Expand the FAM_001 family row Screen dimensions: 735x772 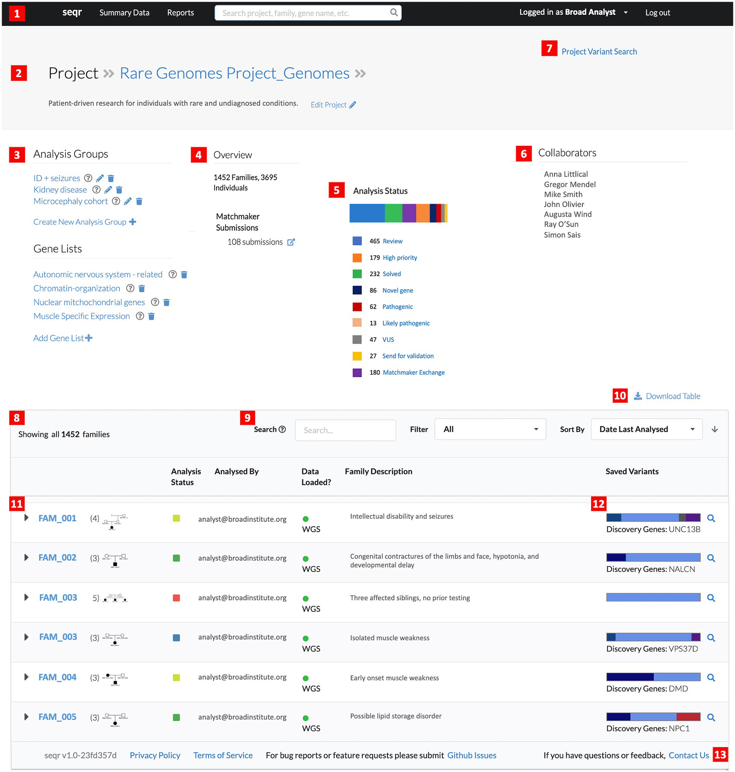click(x=26, y=518)
